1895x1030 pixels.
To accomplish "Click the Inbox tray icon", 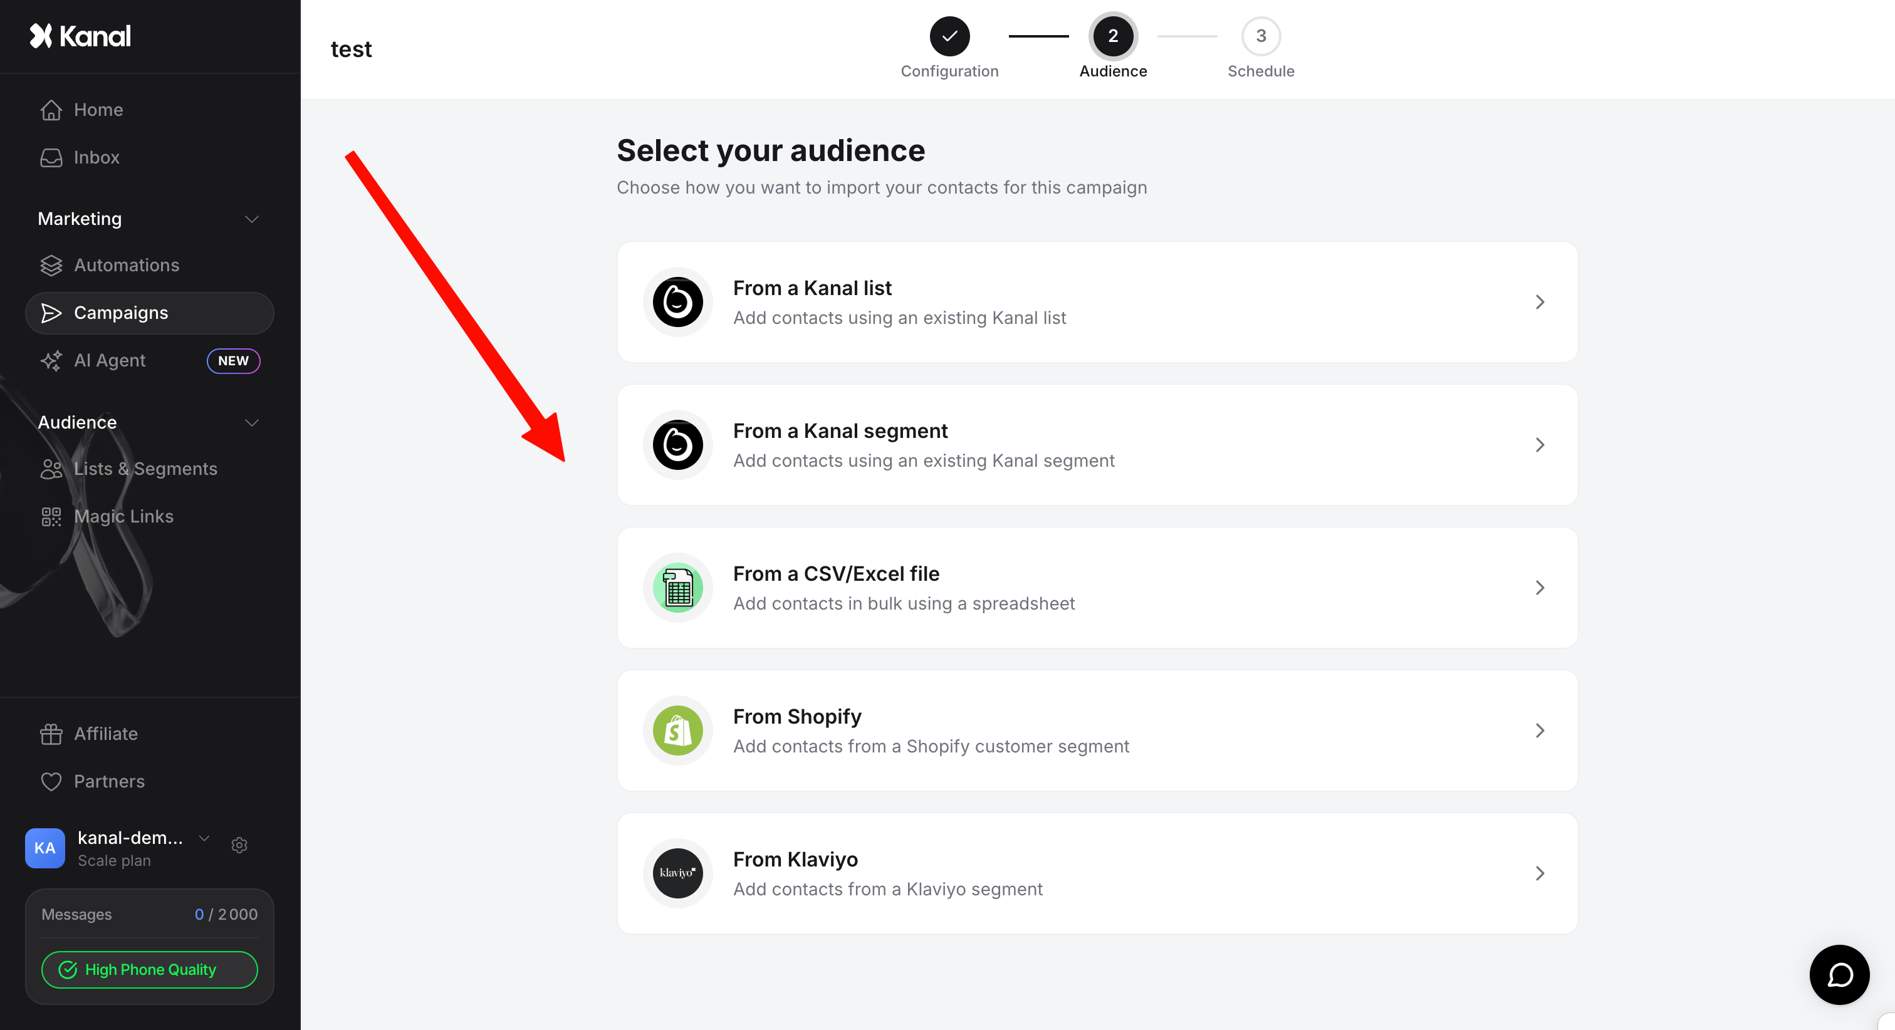I will [51, 157].
